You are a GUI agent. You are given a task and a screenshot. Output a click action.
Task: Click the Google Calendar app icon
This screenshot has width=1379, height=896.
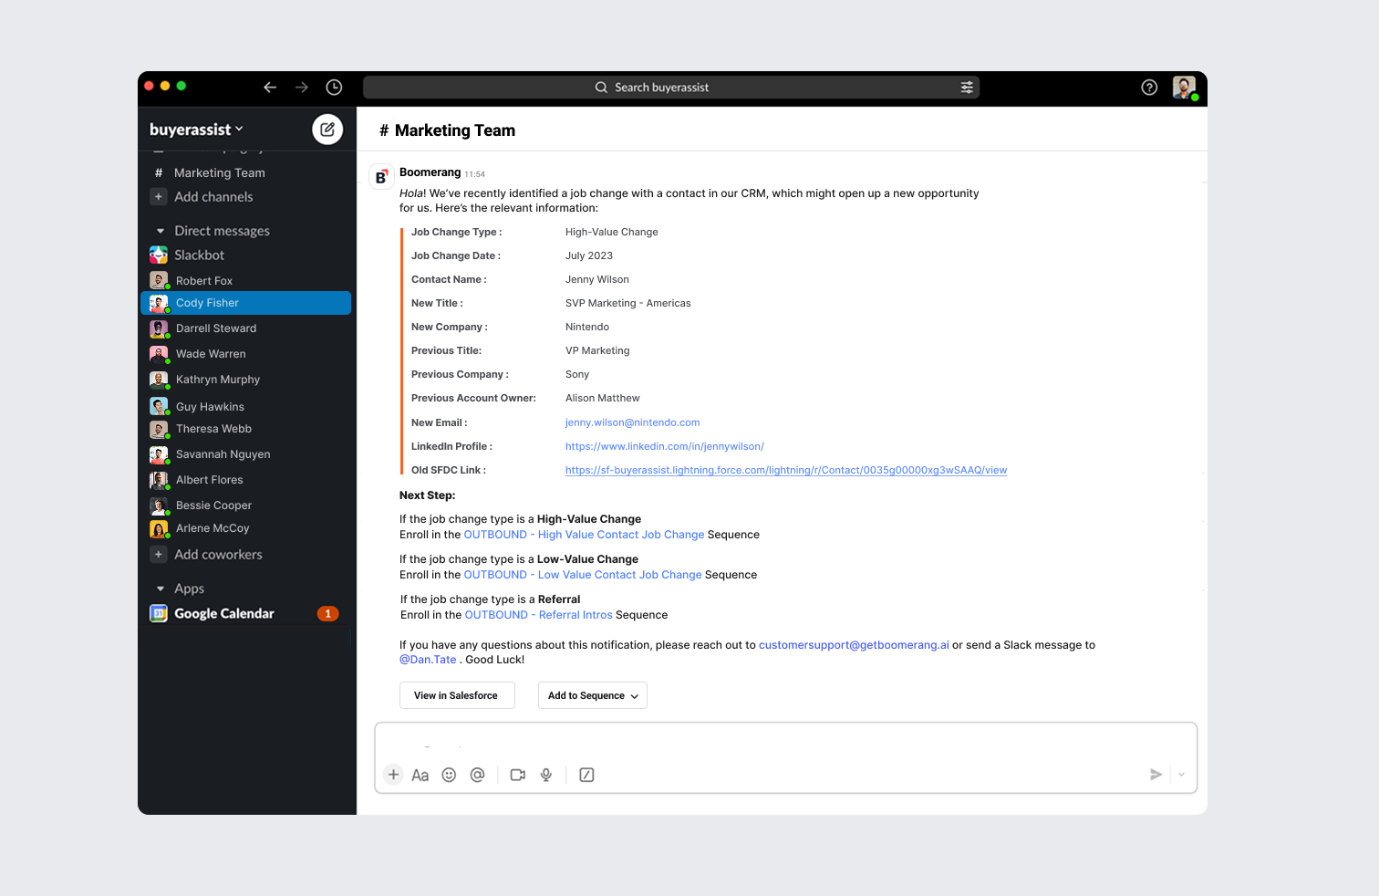[159, 614]
